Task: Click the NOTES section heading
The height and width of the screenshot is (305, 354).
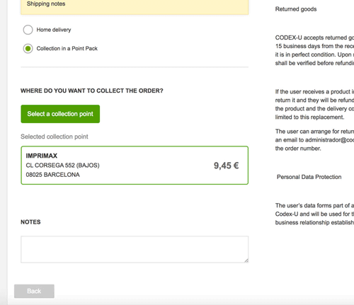Action: (30, 222)
